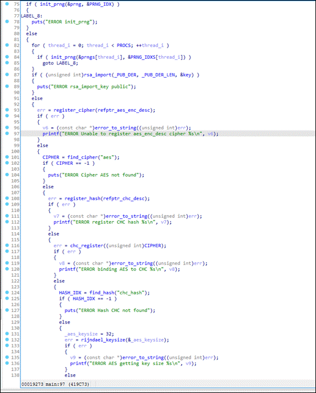This screenshot has height=393, width=316.
Task: Click the breakpoint dot beside line 108
Action: pyautogui.click(x=7, y=198)
